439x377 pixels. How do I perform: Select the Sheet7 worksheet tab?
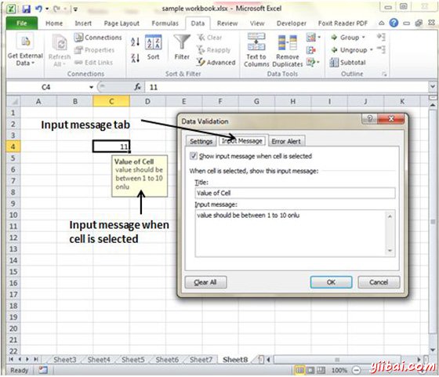pyautogui.click(x=201, y=360)
